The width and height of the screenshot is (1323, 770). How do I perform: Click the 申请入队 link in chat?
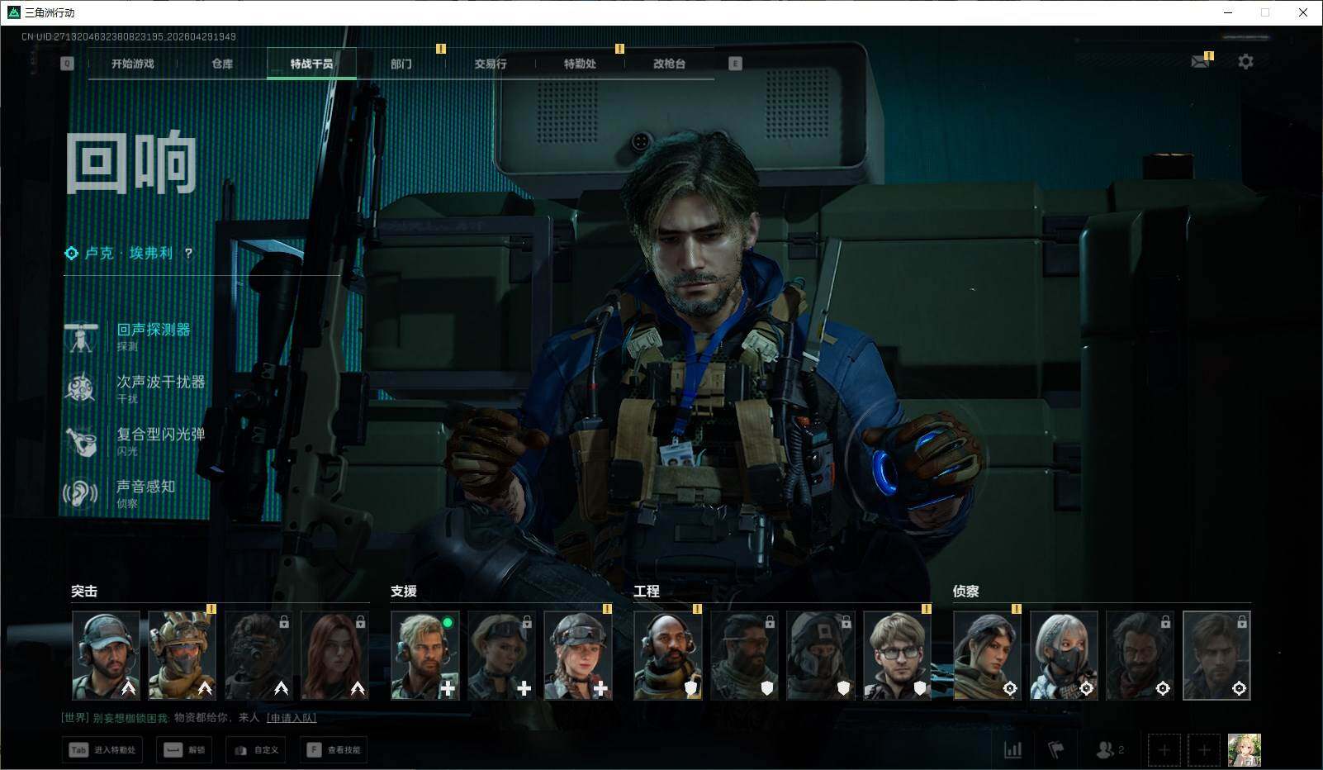click(292, 718)
